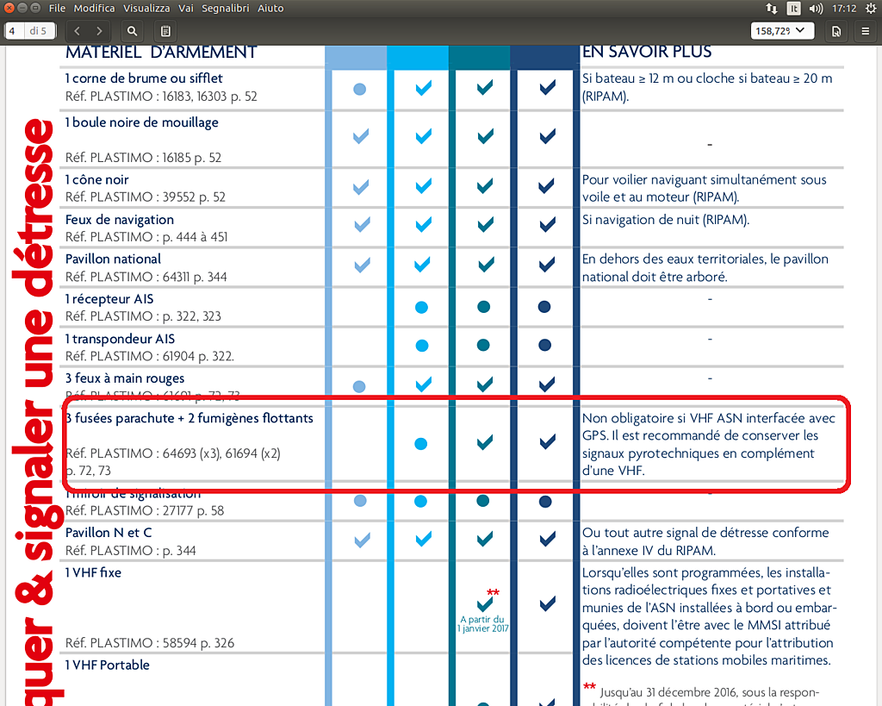Image resolution: width=882 pixels, height=706 pixels.
Task: Click the text '1 VHF Portable'
Action: [x=108, y=665]
